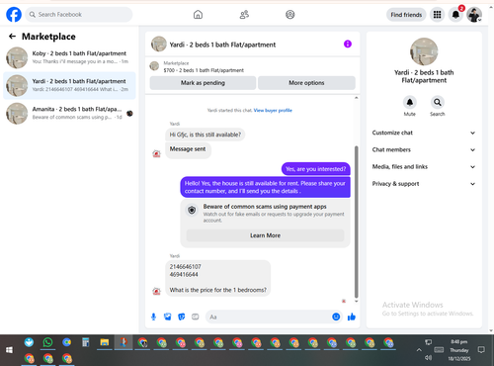Expand the Privacy & support section
This screenshot has height=366, width=494.
[x=424, y=184]
